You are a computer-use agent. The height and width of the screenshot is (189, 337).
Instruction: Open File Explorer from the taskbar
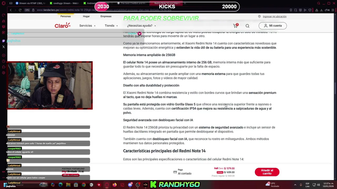click(68, 185)
